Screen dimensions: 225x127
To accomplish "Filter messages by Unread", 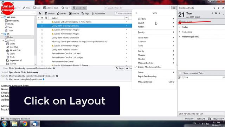I will (x=50, y=13).
